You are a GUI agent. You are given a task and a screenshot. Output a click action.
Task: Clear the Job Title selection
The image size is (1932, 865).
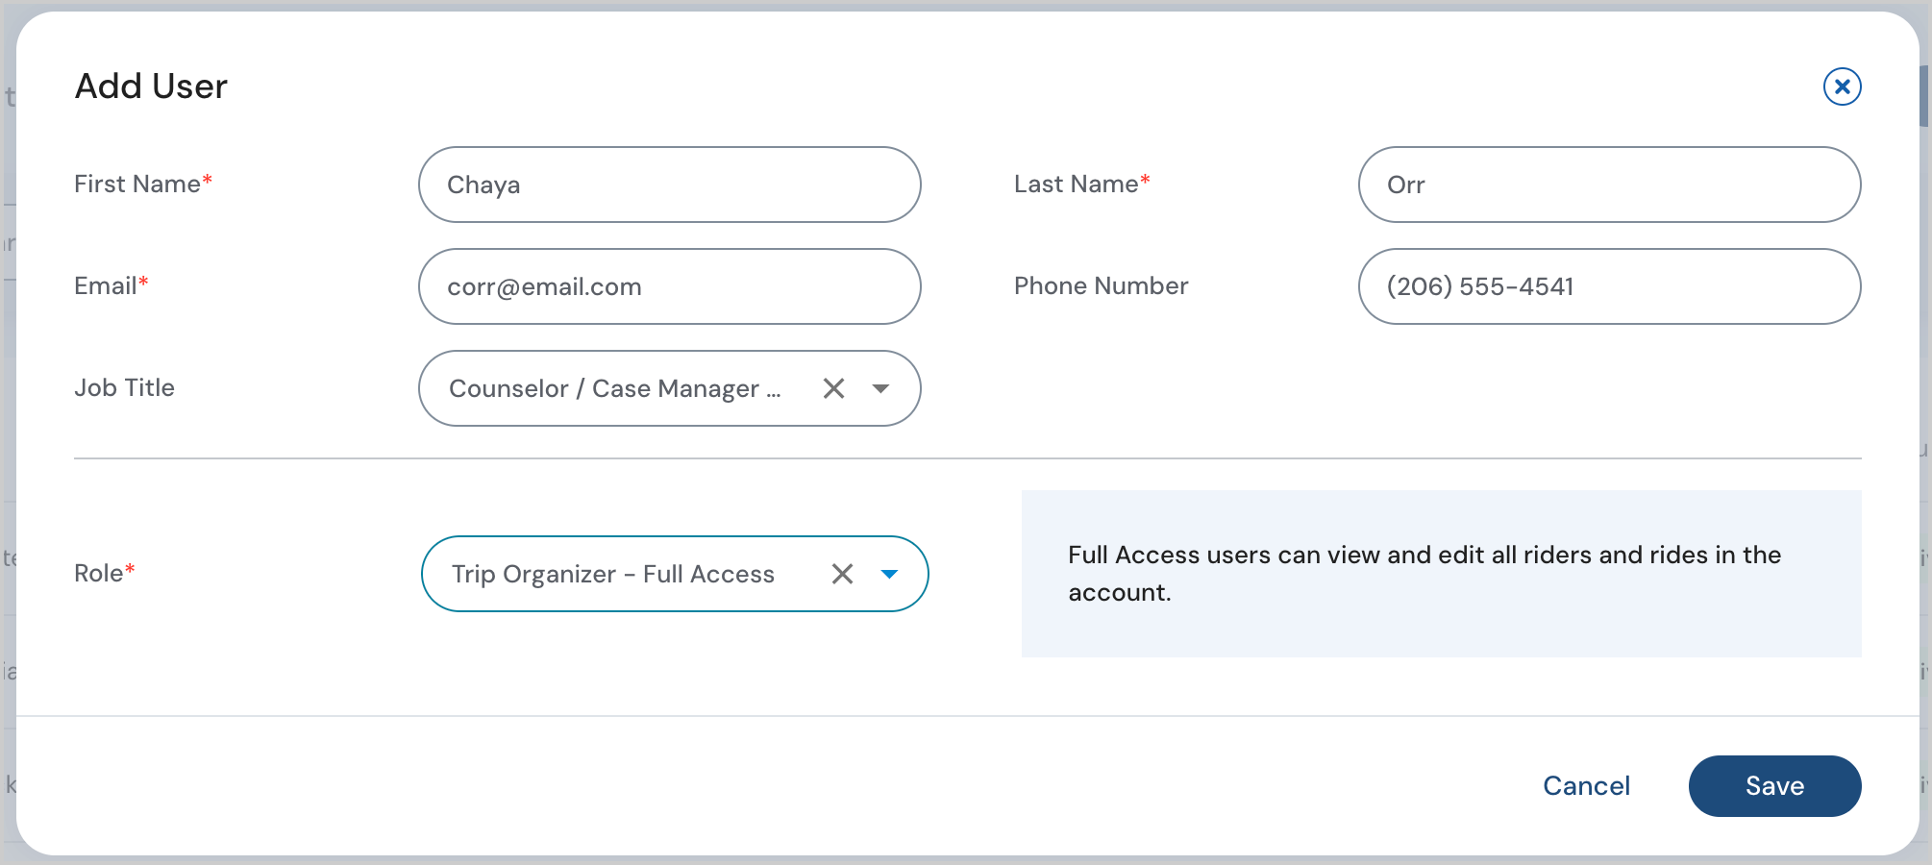click(x=833, y=388)
